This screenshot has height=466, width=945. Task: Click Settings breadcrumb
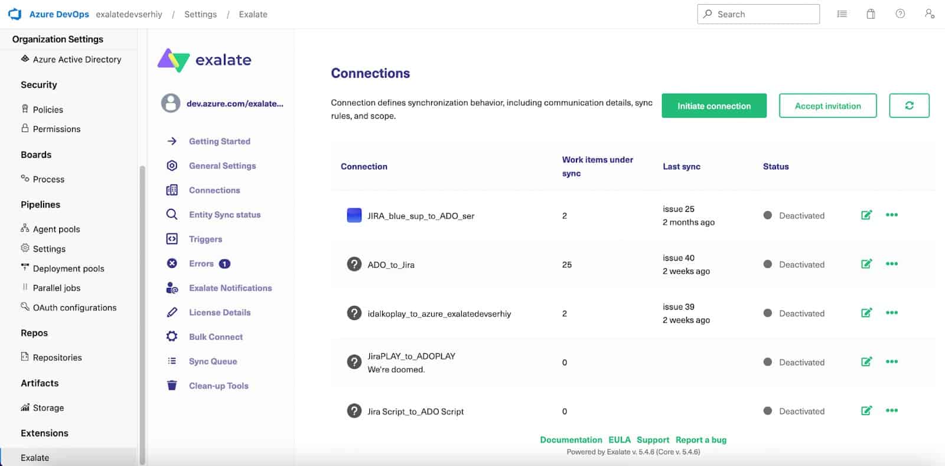point(200,14)
